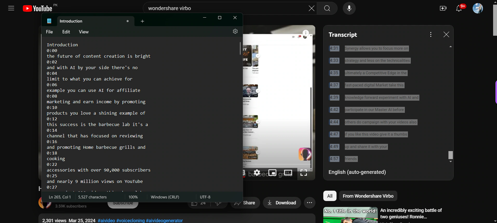
Task: Open the account avatar menu
Action: 478,8
